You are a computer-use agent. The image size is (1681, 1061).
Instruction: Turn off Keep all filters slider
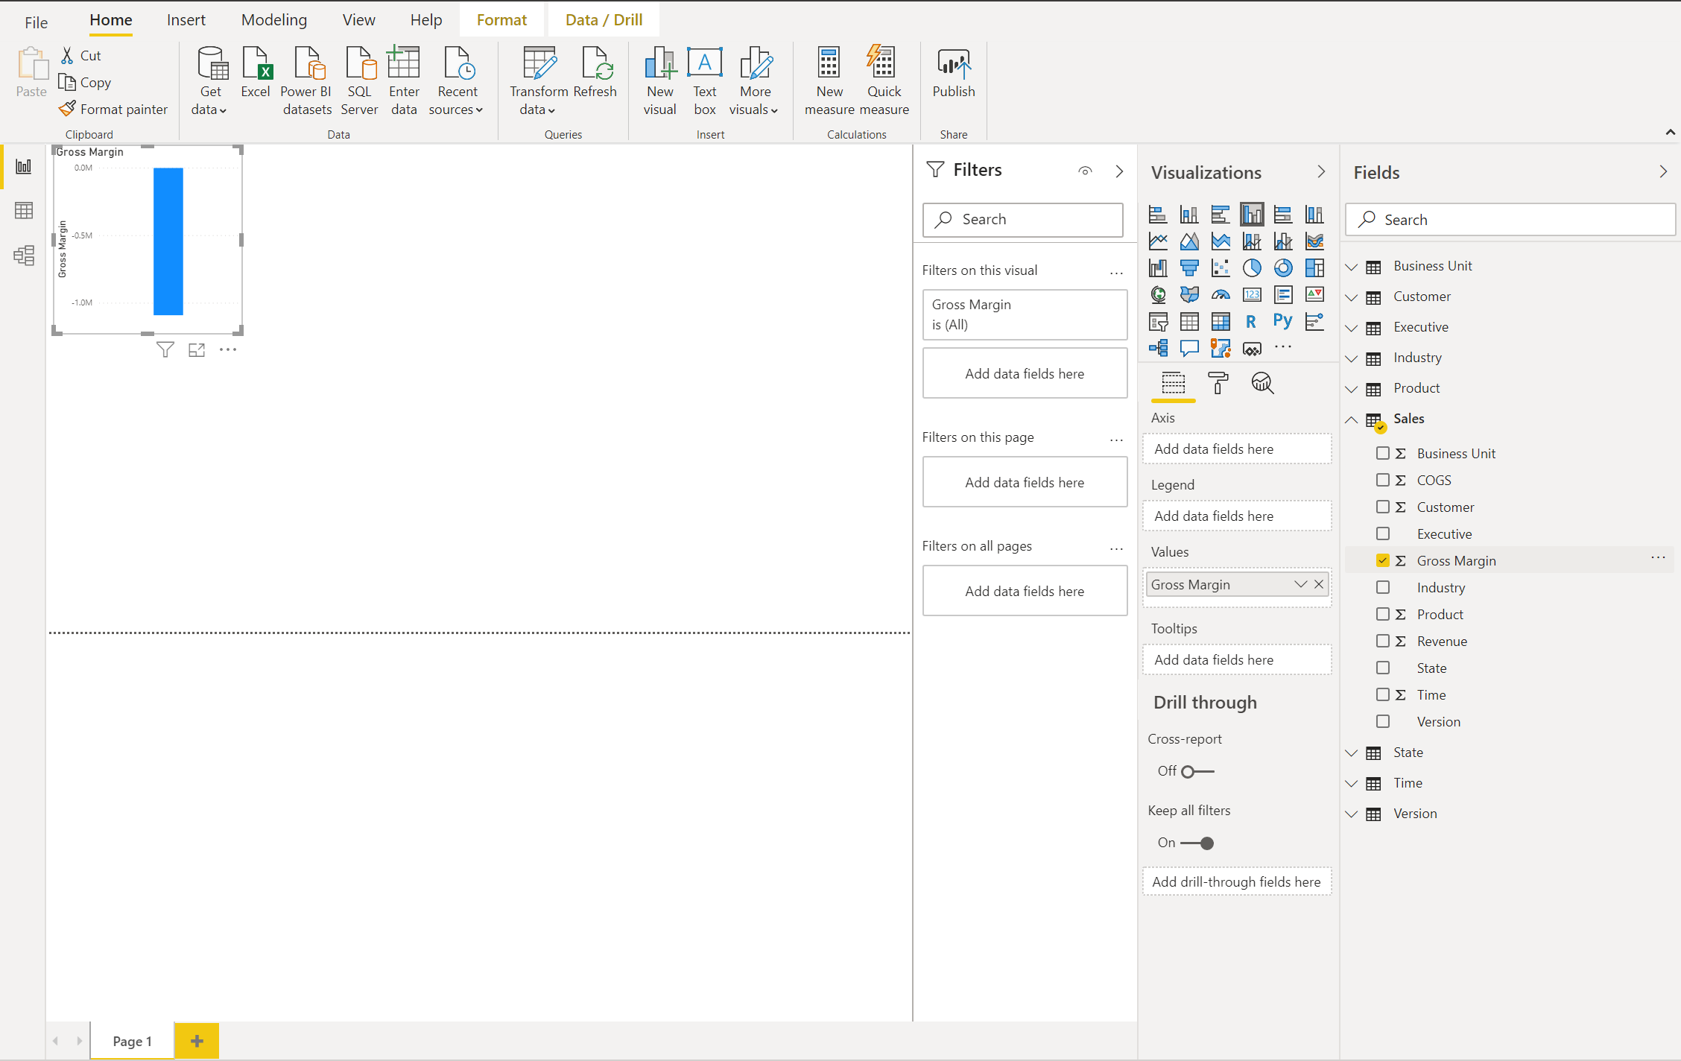[x=1198, y=843]
